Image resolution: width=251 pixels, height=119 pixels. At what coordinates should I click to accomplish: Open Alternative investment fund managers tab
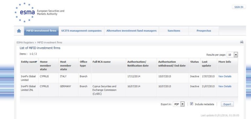[x=131, y=31]
